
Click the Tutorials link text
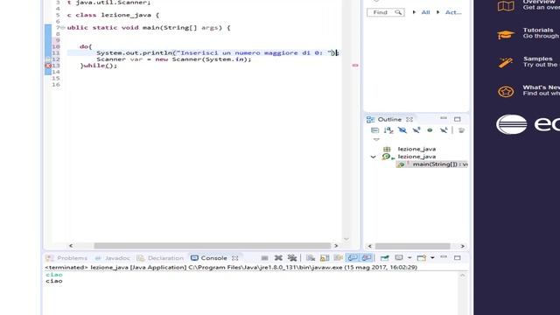[538, 30]
